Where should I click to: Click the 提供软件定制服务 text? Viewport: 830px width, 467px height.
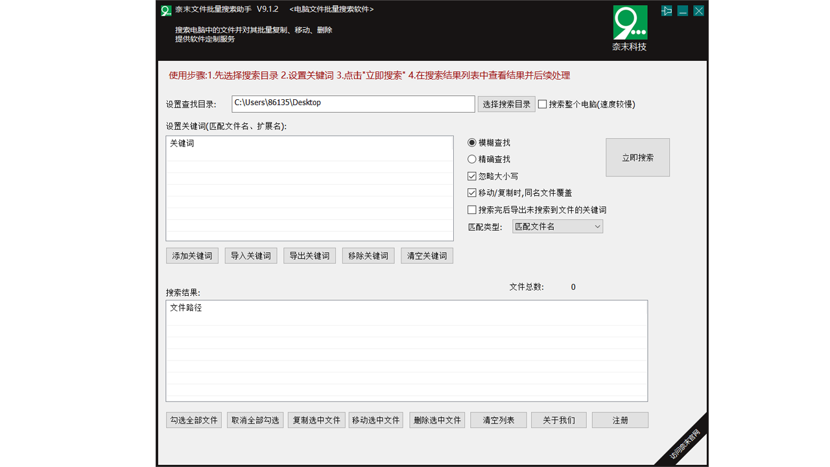pyautogui.click(x=205, y=39)
